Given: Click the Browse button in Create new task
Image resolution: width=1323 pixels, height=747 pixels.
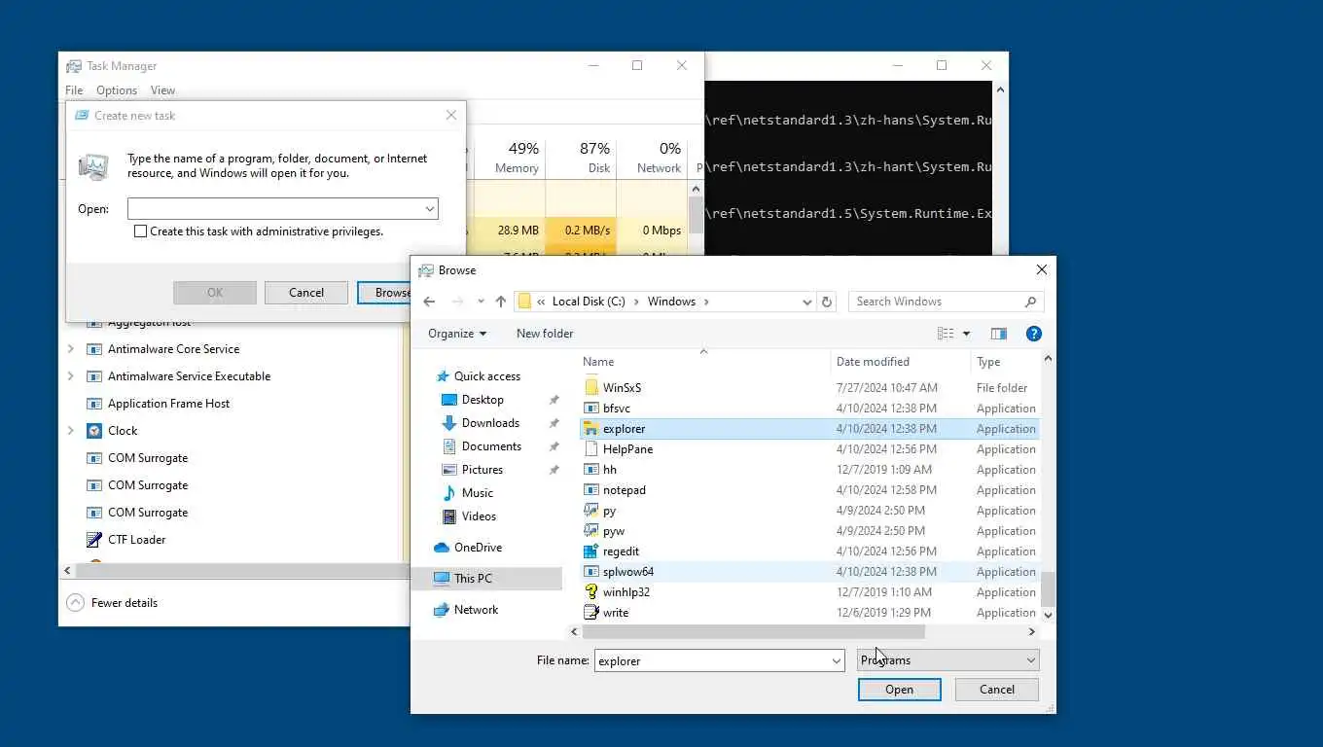Looking at the screenshot, I should [384, 293].
